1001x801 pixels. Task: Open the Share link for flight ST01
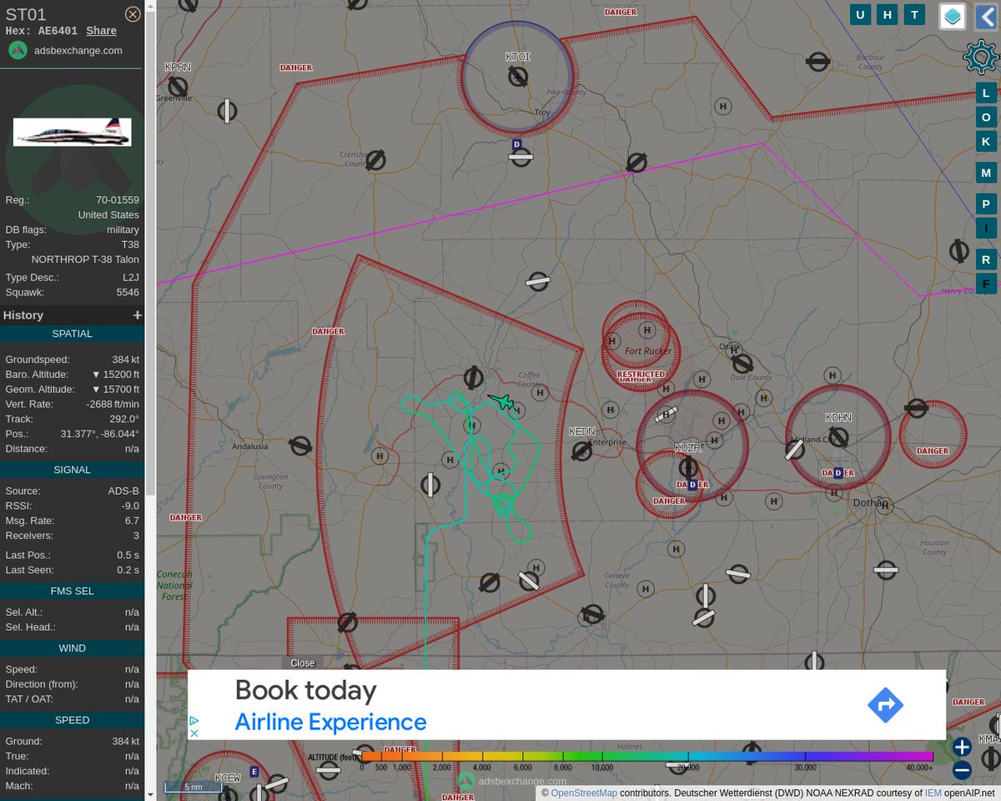coord(101,30)
